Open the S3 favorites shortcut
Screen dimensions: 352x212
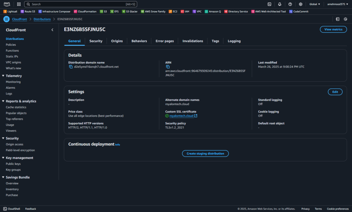[103, 11]
